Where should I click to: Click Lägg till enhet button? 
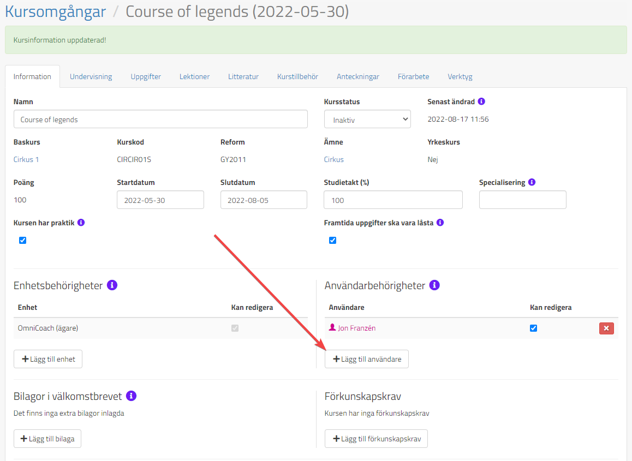[48, 359]
